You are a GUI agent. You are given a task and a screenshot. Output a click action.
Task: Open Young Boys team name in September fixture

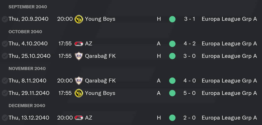pos(100,19)
